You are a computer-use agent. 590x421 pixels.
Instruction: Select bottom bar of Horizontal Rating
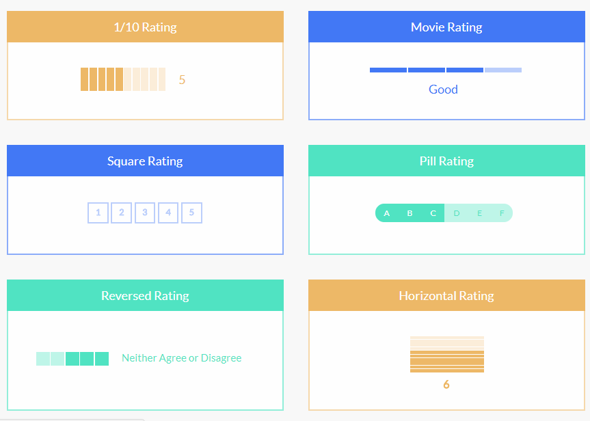click(x=447, y=371)
